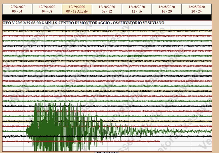
Task: Click the black trace beneath the green burst
Action: tap(107, 136)
